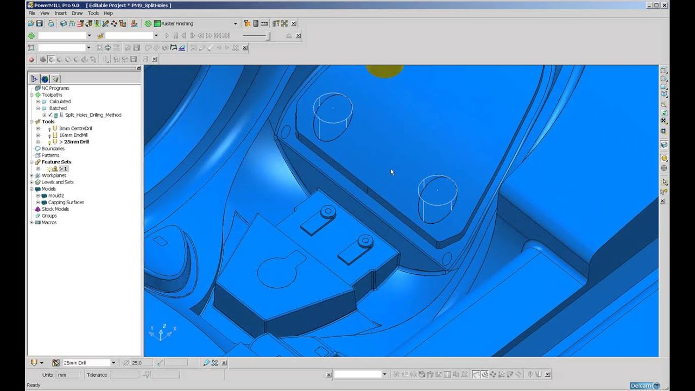Open the boundary name dropdown on third toolbar
The width and height of the screenshot is (695, 391).
(89, 48)
